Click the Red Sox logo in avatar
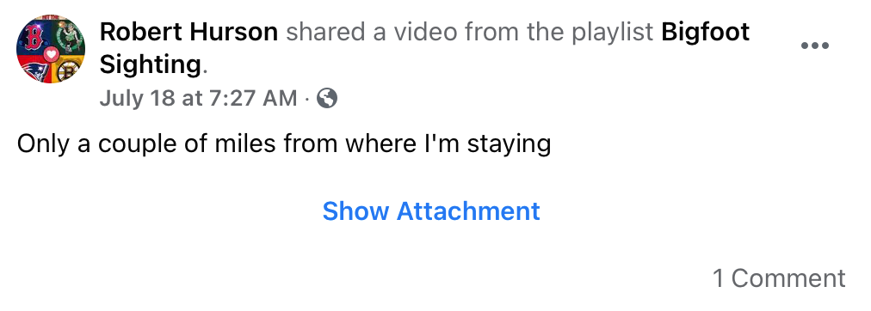This screenshot has width=871, height=311. [34, 35]
